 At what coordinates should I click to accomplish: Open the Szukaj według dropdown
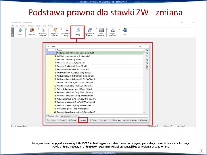(x=70, y=116)
